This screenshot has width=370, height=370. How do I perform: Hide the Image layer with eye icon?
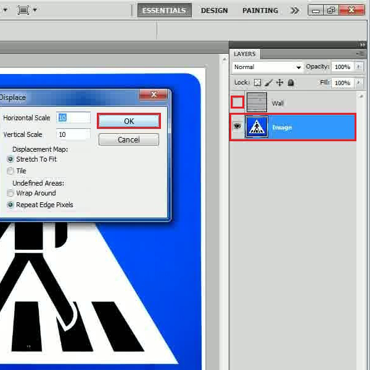[237, 126]
